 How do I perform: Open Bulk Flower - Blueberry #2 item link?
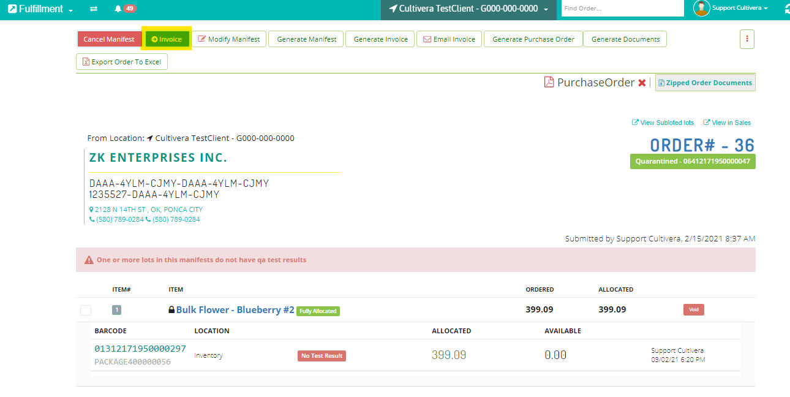(235, 310)
